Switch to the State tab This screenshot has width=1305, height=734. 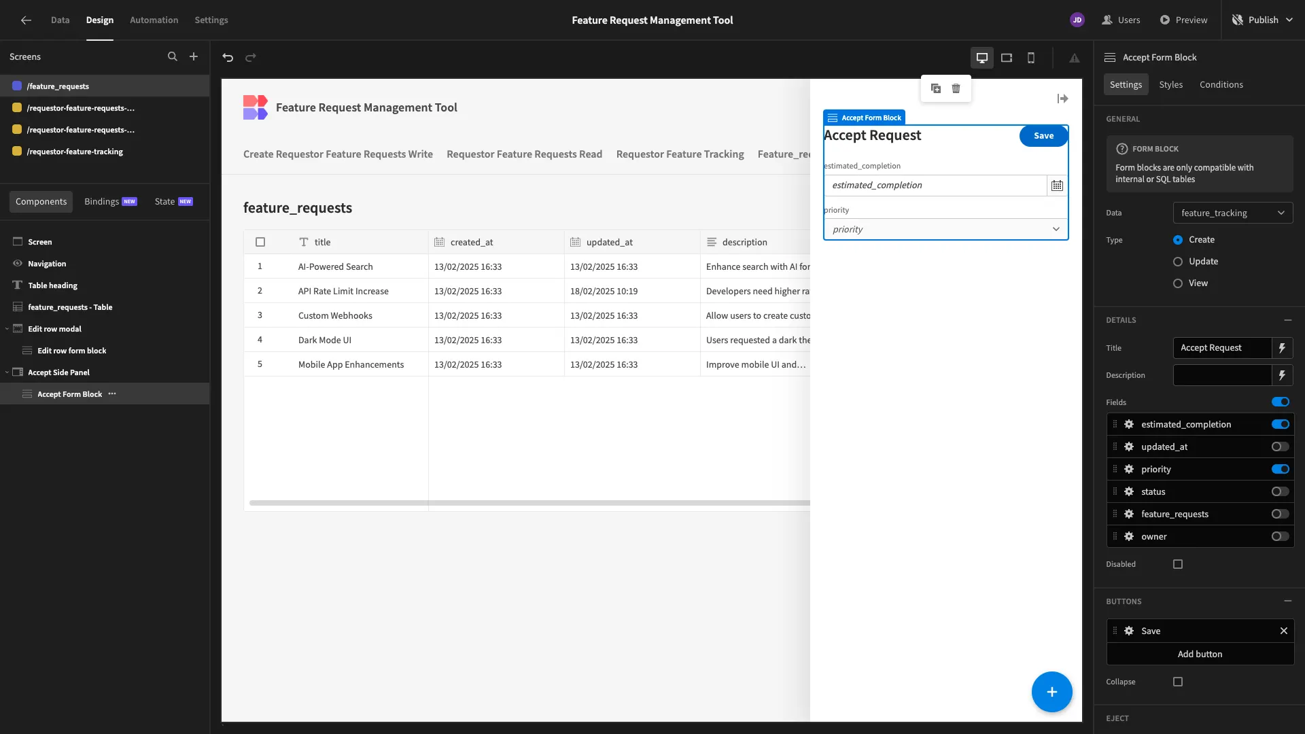(x=173, y=202)
